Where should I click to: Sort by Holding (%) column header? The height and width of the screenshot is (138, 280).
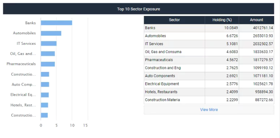222,20
